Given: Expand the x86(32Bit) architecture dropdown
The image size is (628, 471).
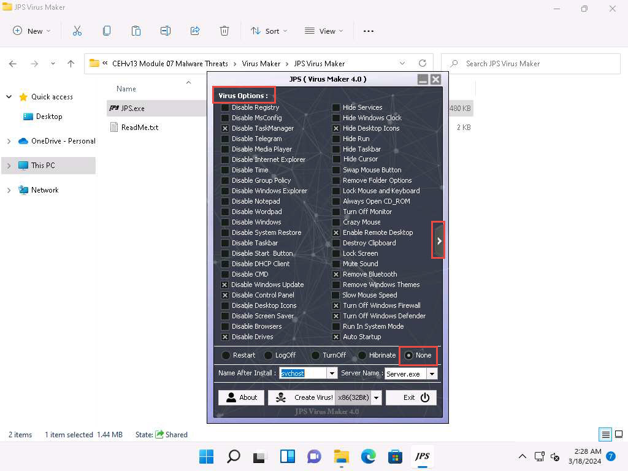Looking at the screenshot, I should 376,397.
